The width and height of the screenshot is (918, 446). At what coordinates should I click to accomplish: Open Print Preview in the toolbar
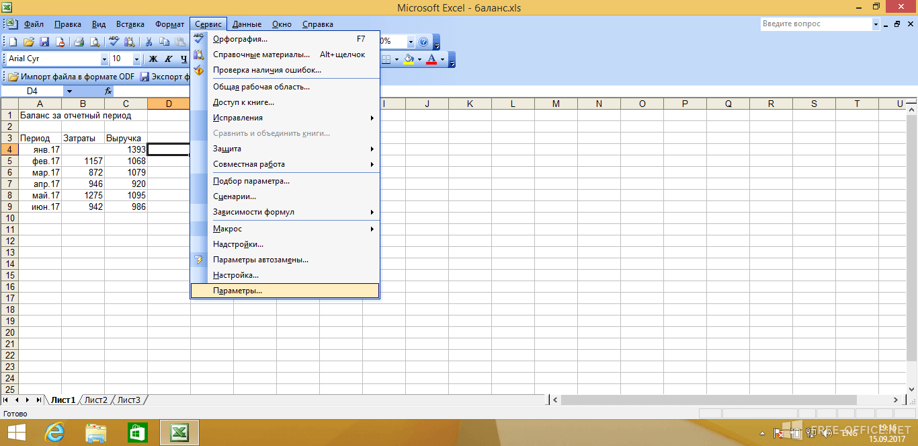pyautogui.click(x=95, y=41)
